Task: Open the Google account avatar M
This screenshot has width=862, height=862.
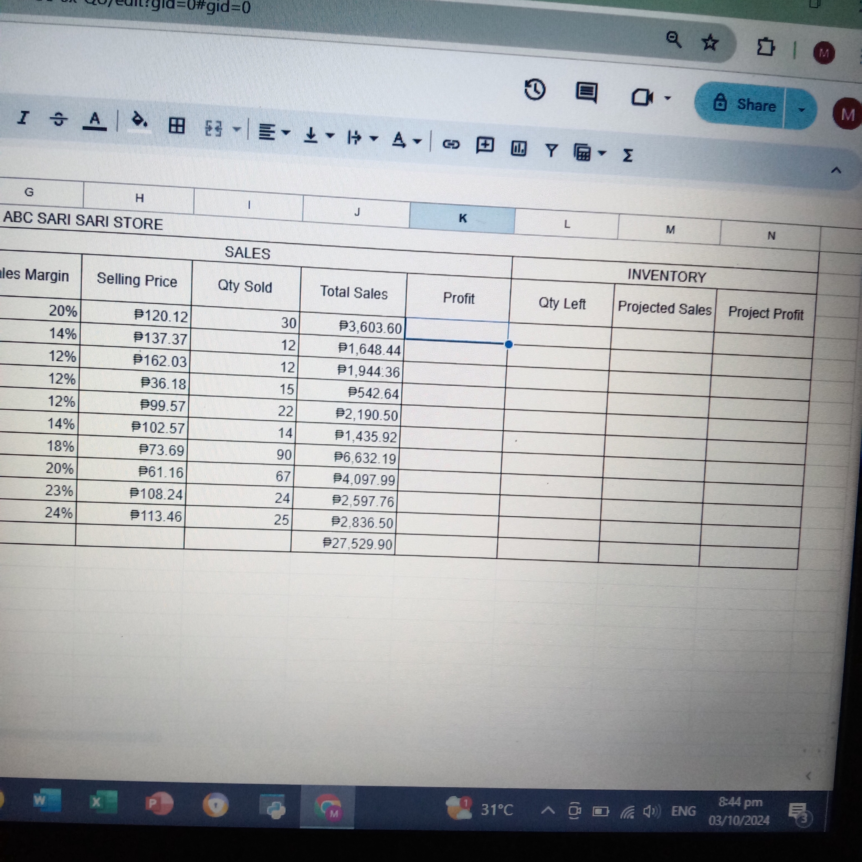Action: [x=847, y=114]
